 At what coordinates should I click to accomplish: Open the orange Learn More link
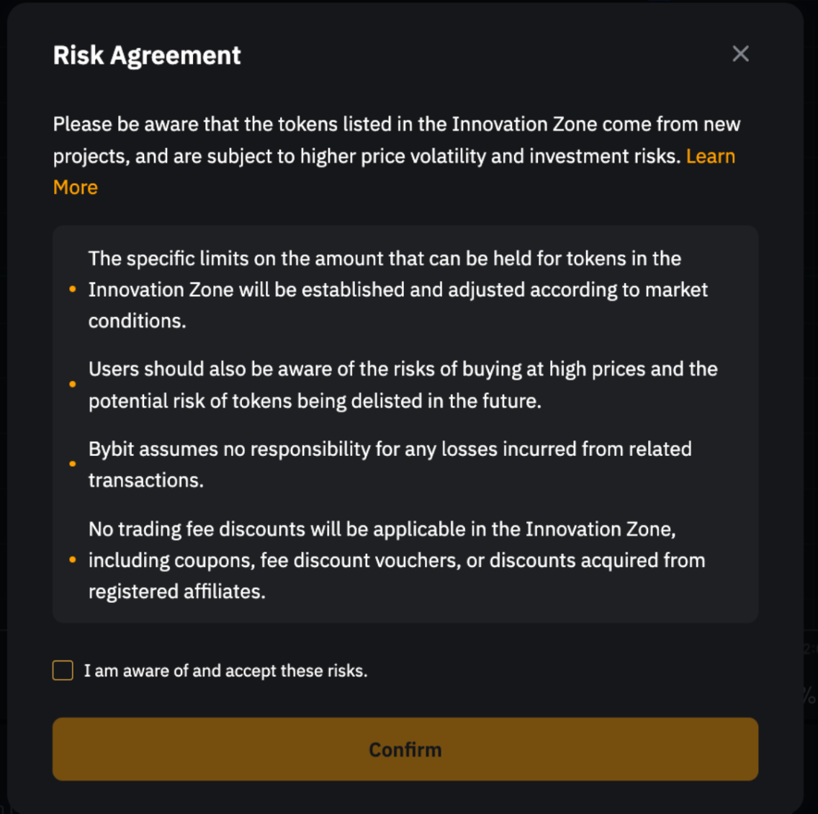[x=710, y=156]
